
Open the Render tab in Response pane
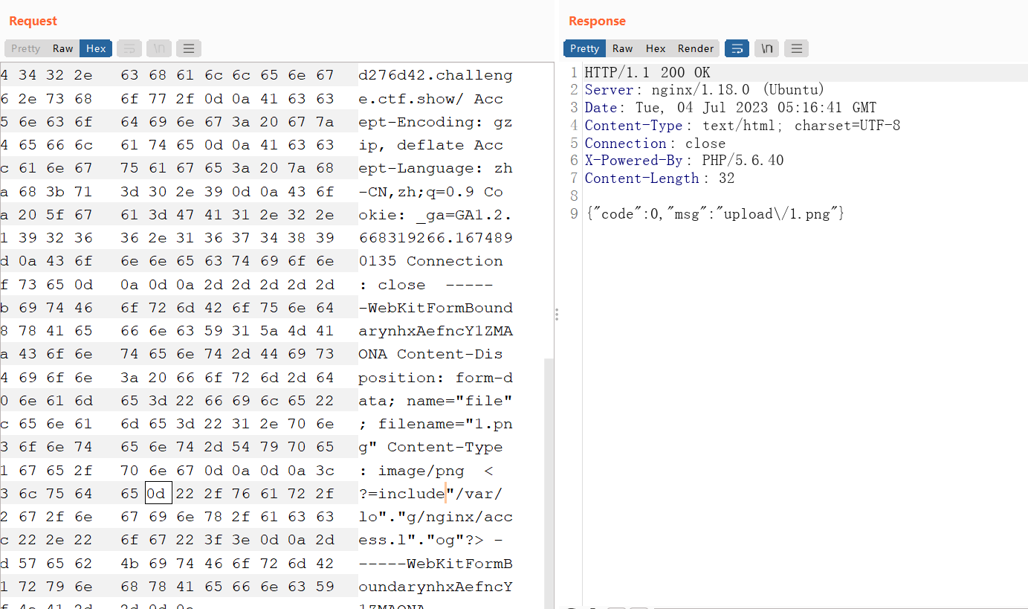(x=696, y=48)
